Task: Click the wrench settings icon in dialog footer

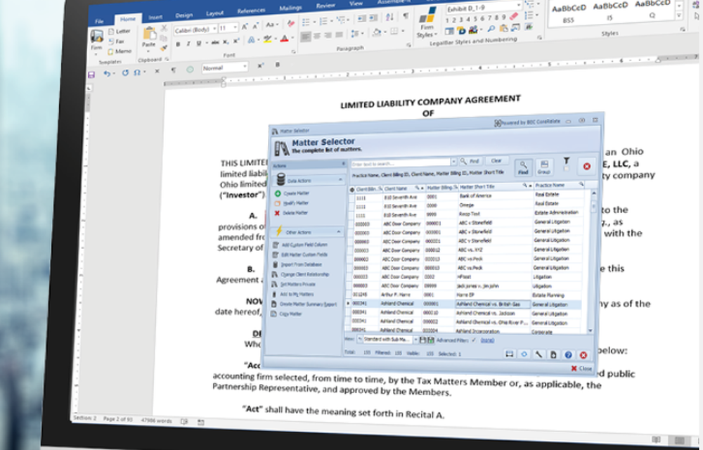Action: coord(538,354)
